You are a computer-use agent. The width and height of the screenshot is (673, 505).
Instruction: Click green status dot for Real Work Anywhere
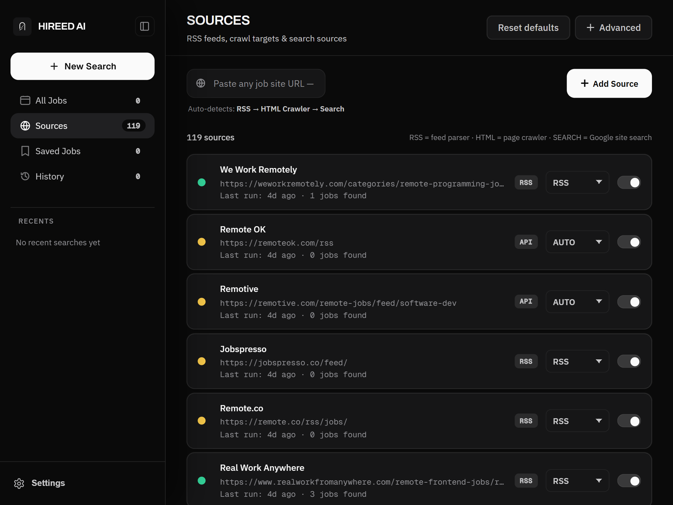coord(202,481)
